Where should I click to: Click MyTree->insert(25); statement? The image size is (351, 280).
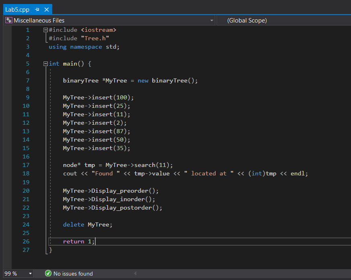pyautogui.click(x=96, y=106)
